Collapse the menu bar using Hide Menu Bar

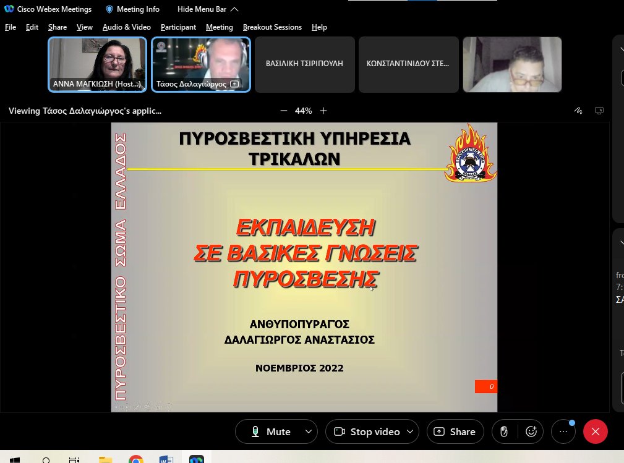(207, 9)
